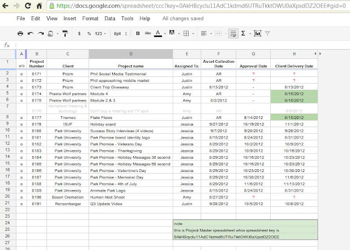Click the green 8/15/2012 cell in row 5
This screenshot has height=250, width=350.
click(294, 94)
